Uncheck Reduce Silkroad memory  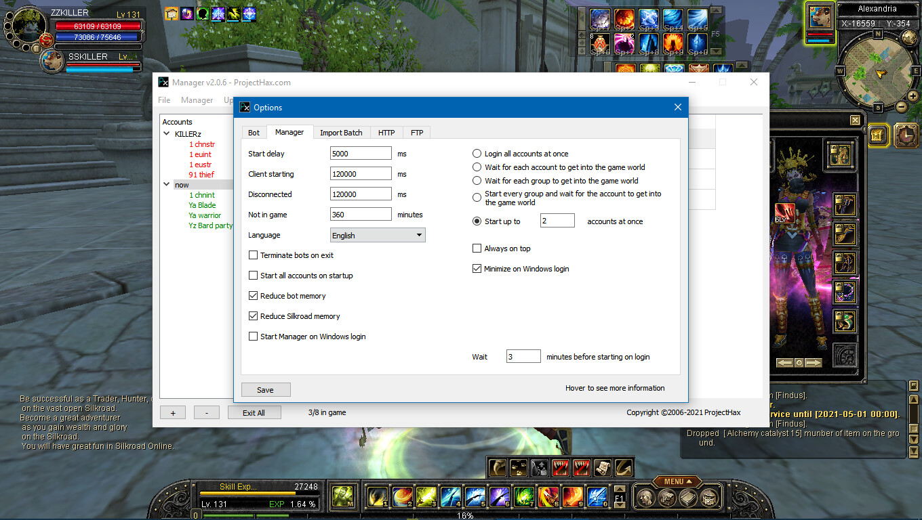[254, 316]
